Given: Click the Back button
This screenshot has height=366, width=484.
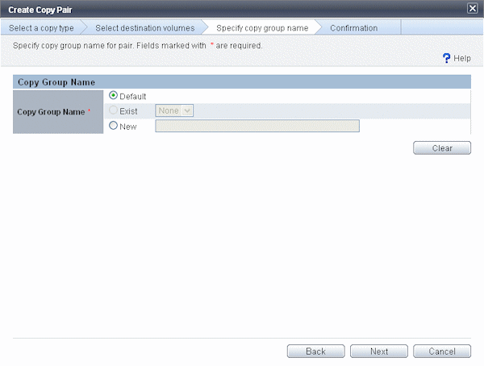Looking at the screenshot, I should (x=315, y=351).
